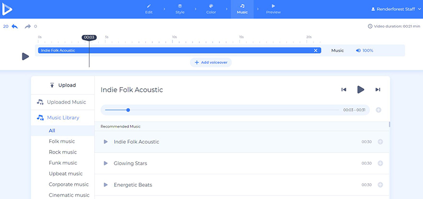Click the audio progress slider handle
423x199 pixels.
128,110
